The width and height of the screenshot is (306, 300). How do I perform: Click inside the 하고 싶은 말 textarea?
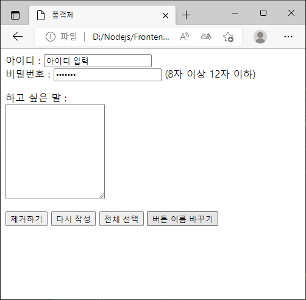pyautogui.click(x=55, y=152)
